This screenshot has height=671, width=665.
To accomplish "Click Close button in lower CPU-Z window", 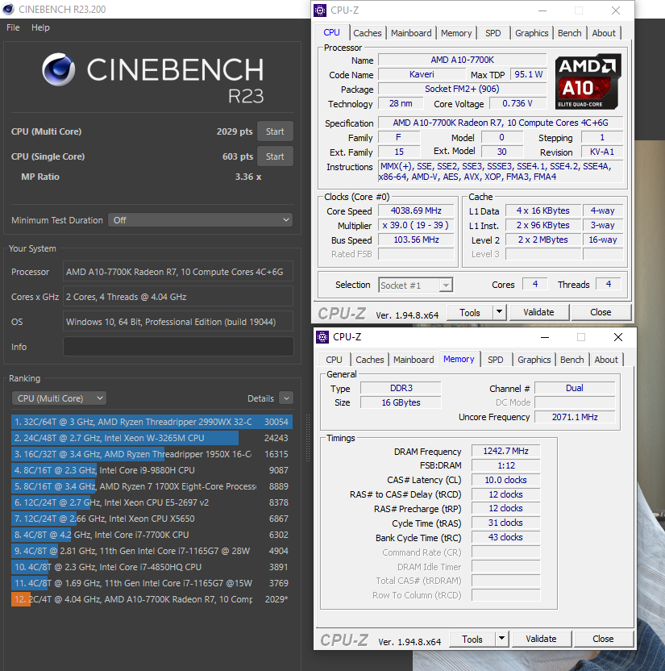I will (603, 639).
